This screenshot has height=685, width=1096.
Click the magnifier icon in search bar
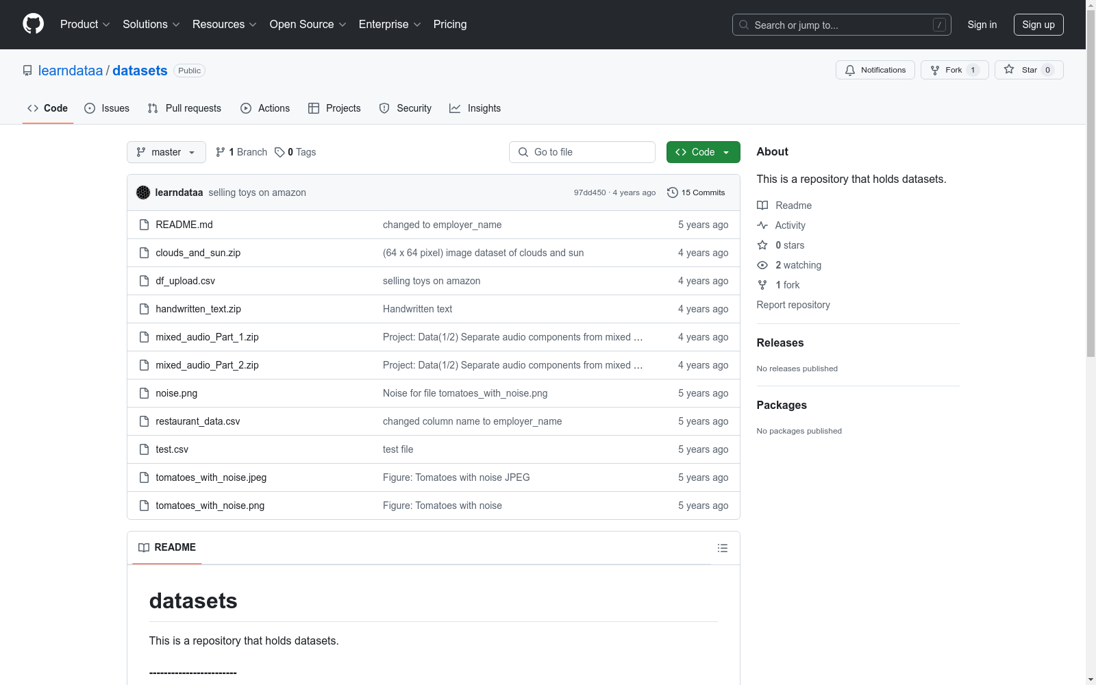coord(744,25)
